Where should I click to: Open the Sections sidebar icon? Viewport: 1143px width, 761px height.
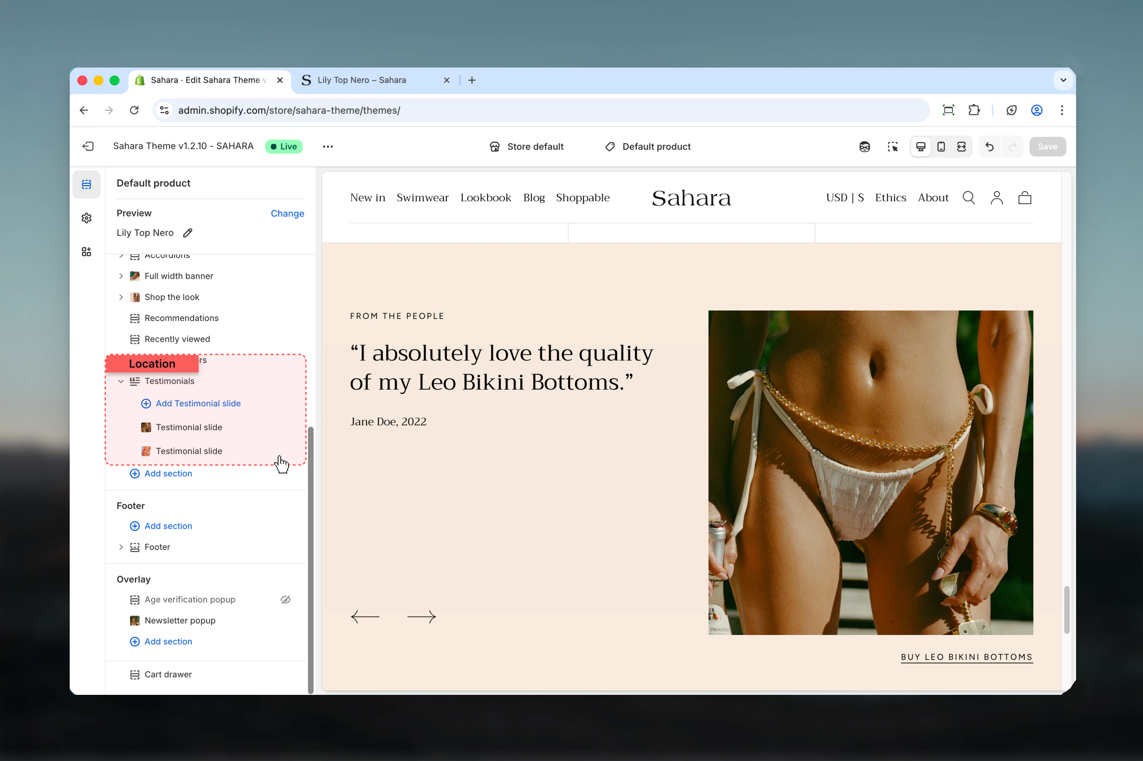pos(86,185)
